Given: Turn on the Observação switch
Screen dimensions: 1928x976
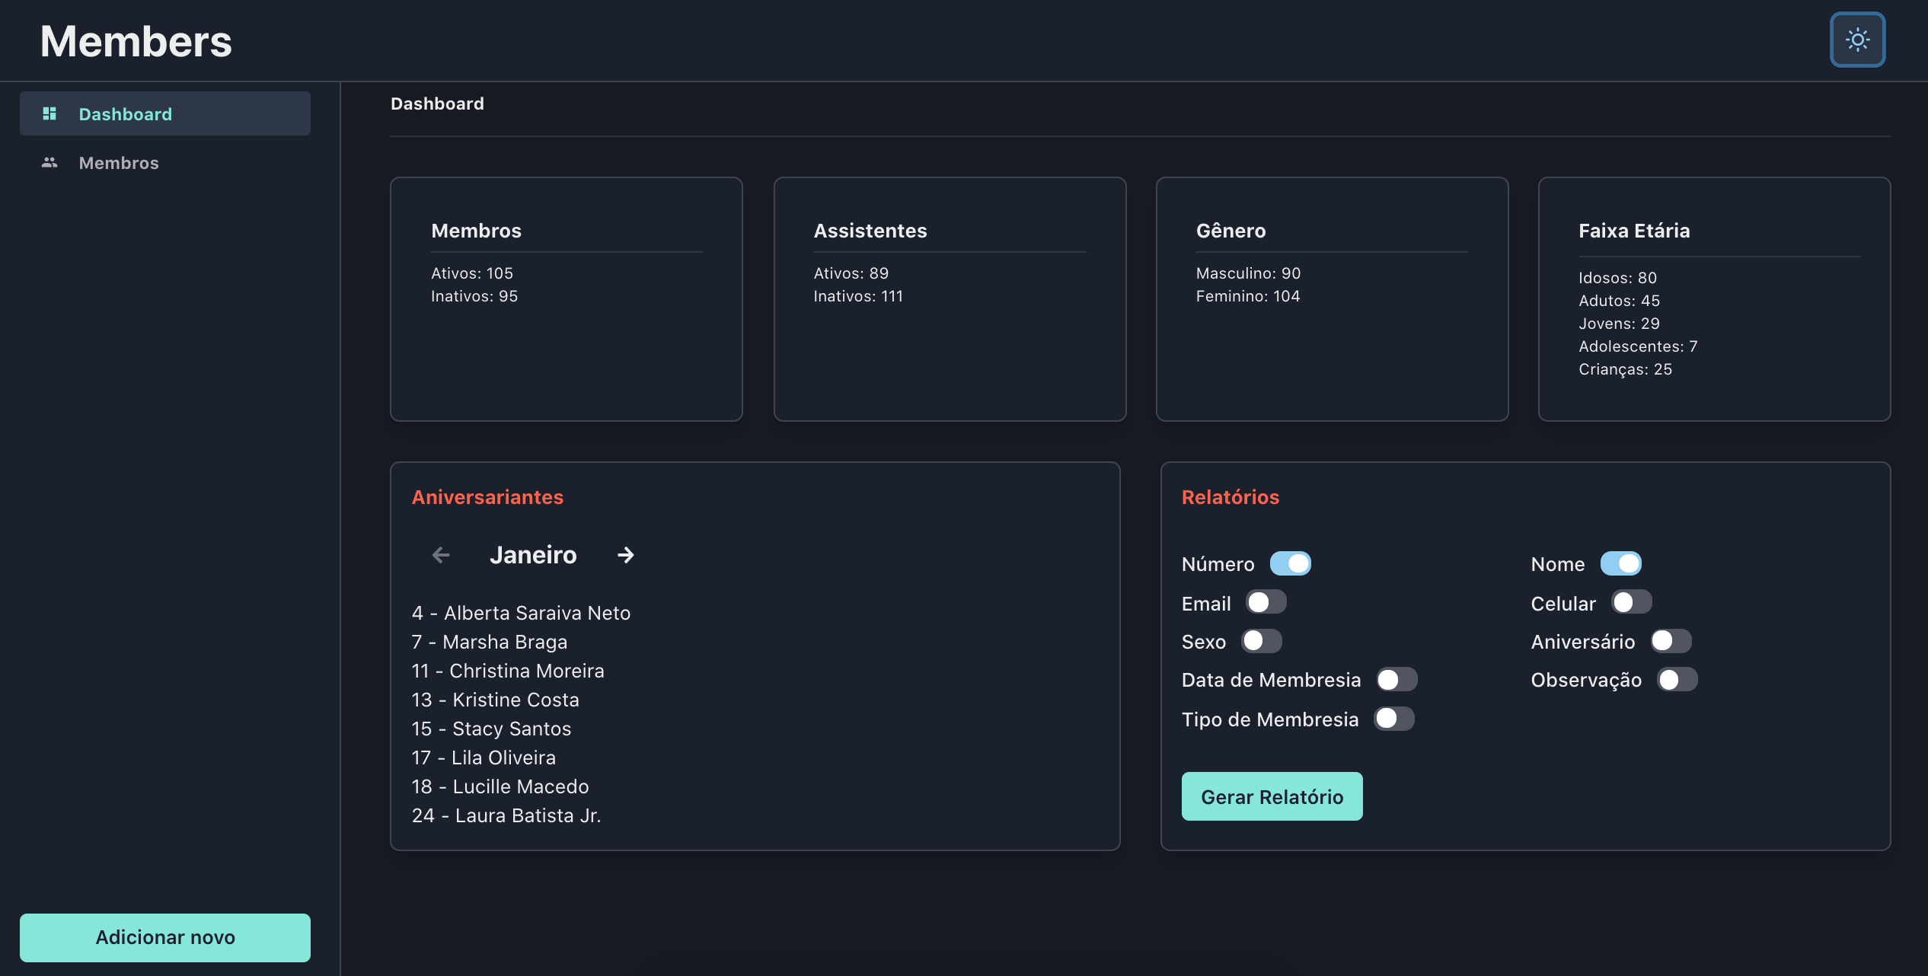Looking at the screenshot, I should pyautogui.click(x=1677, y=679).
